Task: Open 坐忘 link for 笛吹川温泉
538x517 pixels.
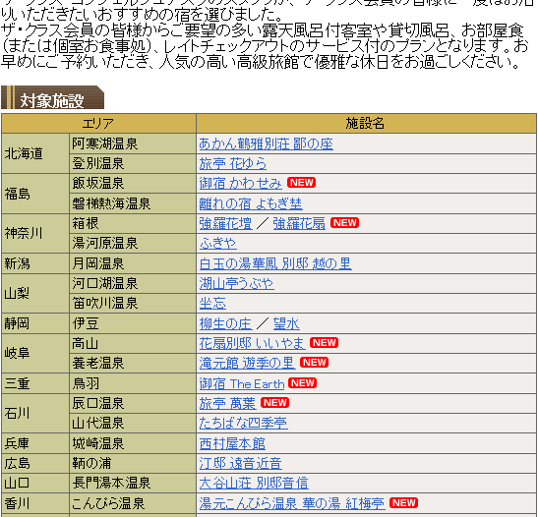Action: [212, 304]
